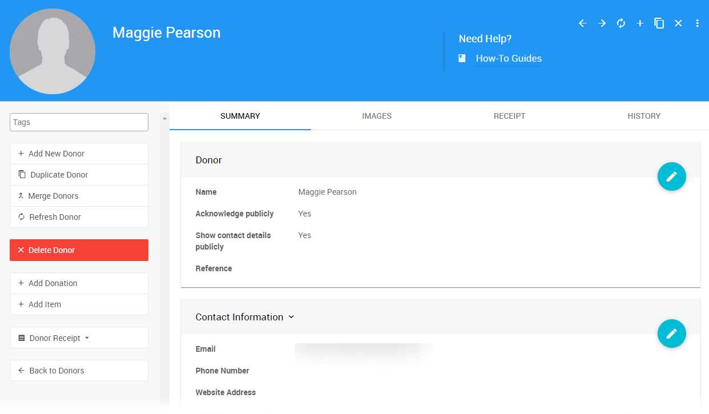Click the Add Donation button
The image size is (709, 414).
79,283
